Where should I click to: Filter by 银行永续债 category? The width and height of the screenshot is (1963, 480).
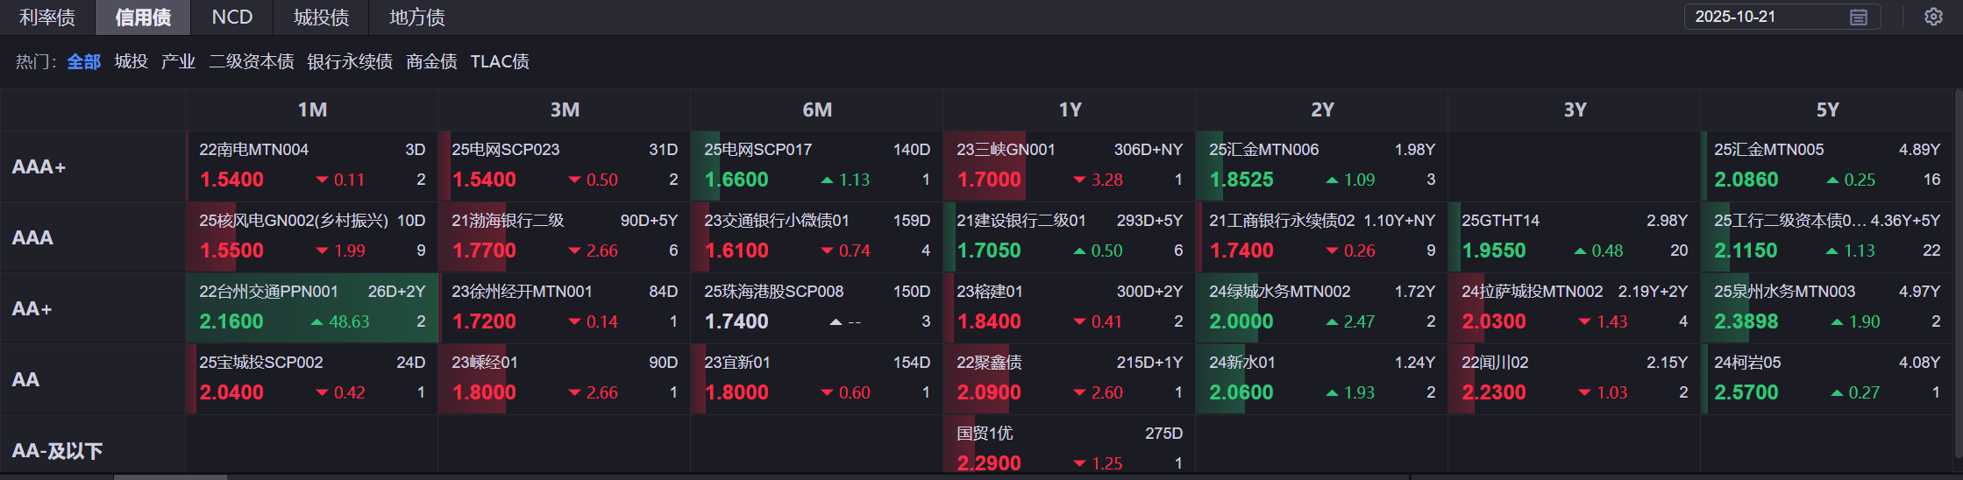click(350, 61)
